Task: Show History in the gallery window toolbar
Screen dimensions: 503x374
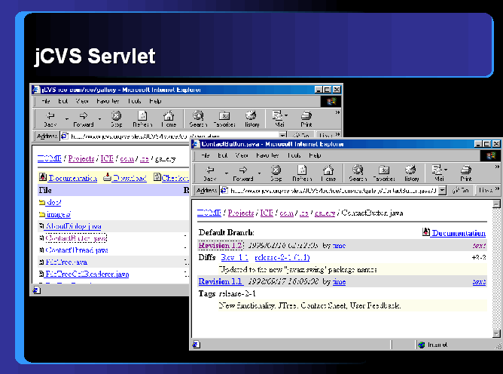Action: point(252,119)
